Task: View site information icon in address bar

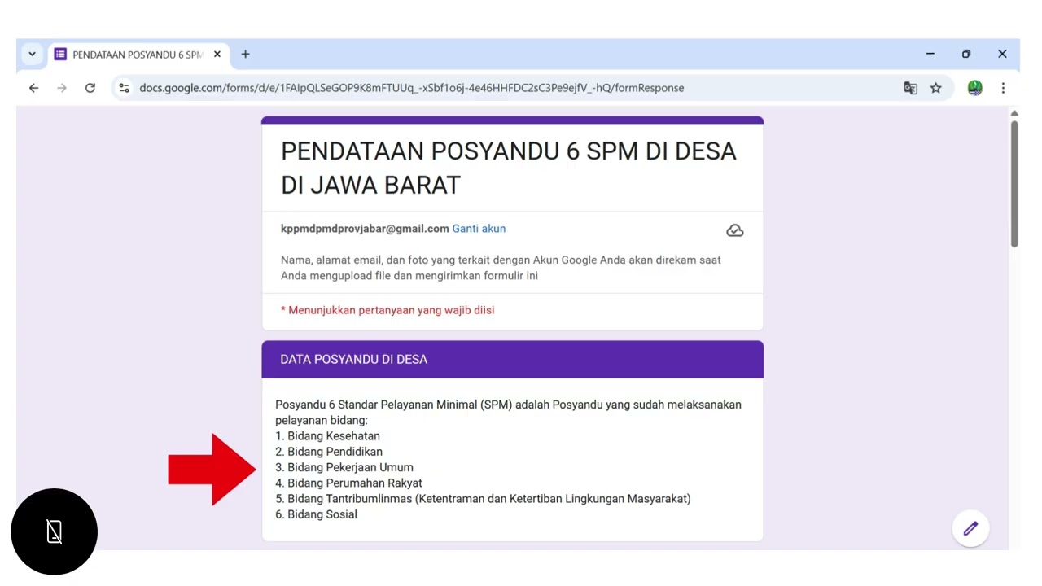Action: [x=124, y=88]
